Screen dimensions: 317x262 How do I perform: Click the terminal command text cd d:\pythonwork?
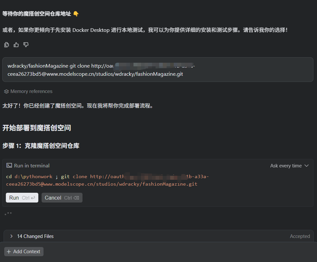[x=29, y=177]
